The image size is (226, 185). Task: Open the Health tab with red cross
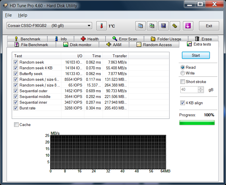click(x=89, y=39)
